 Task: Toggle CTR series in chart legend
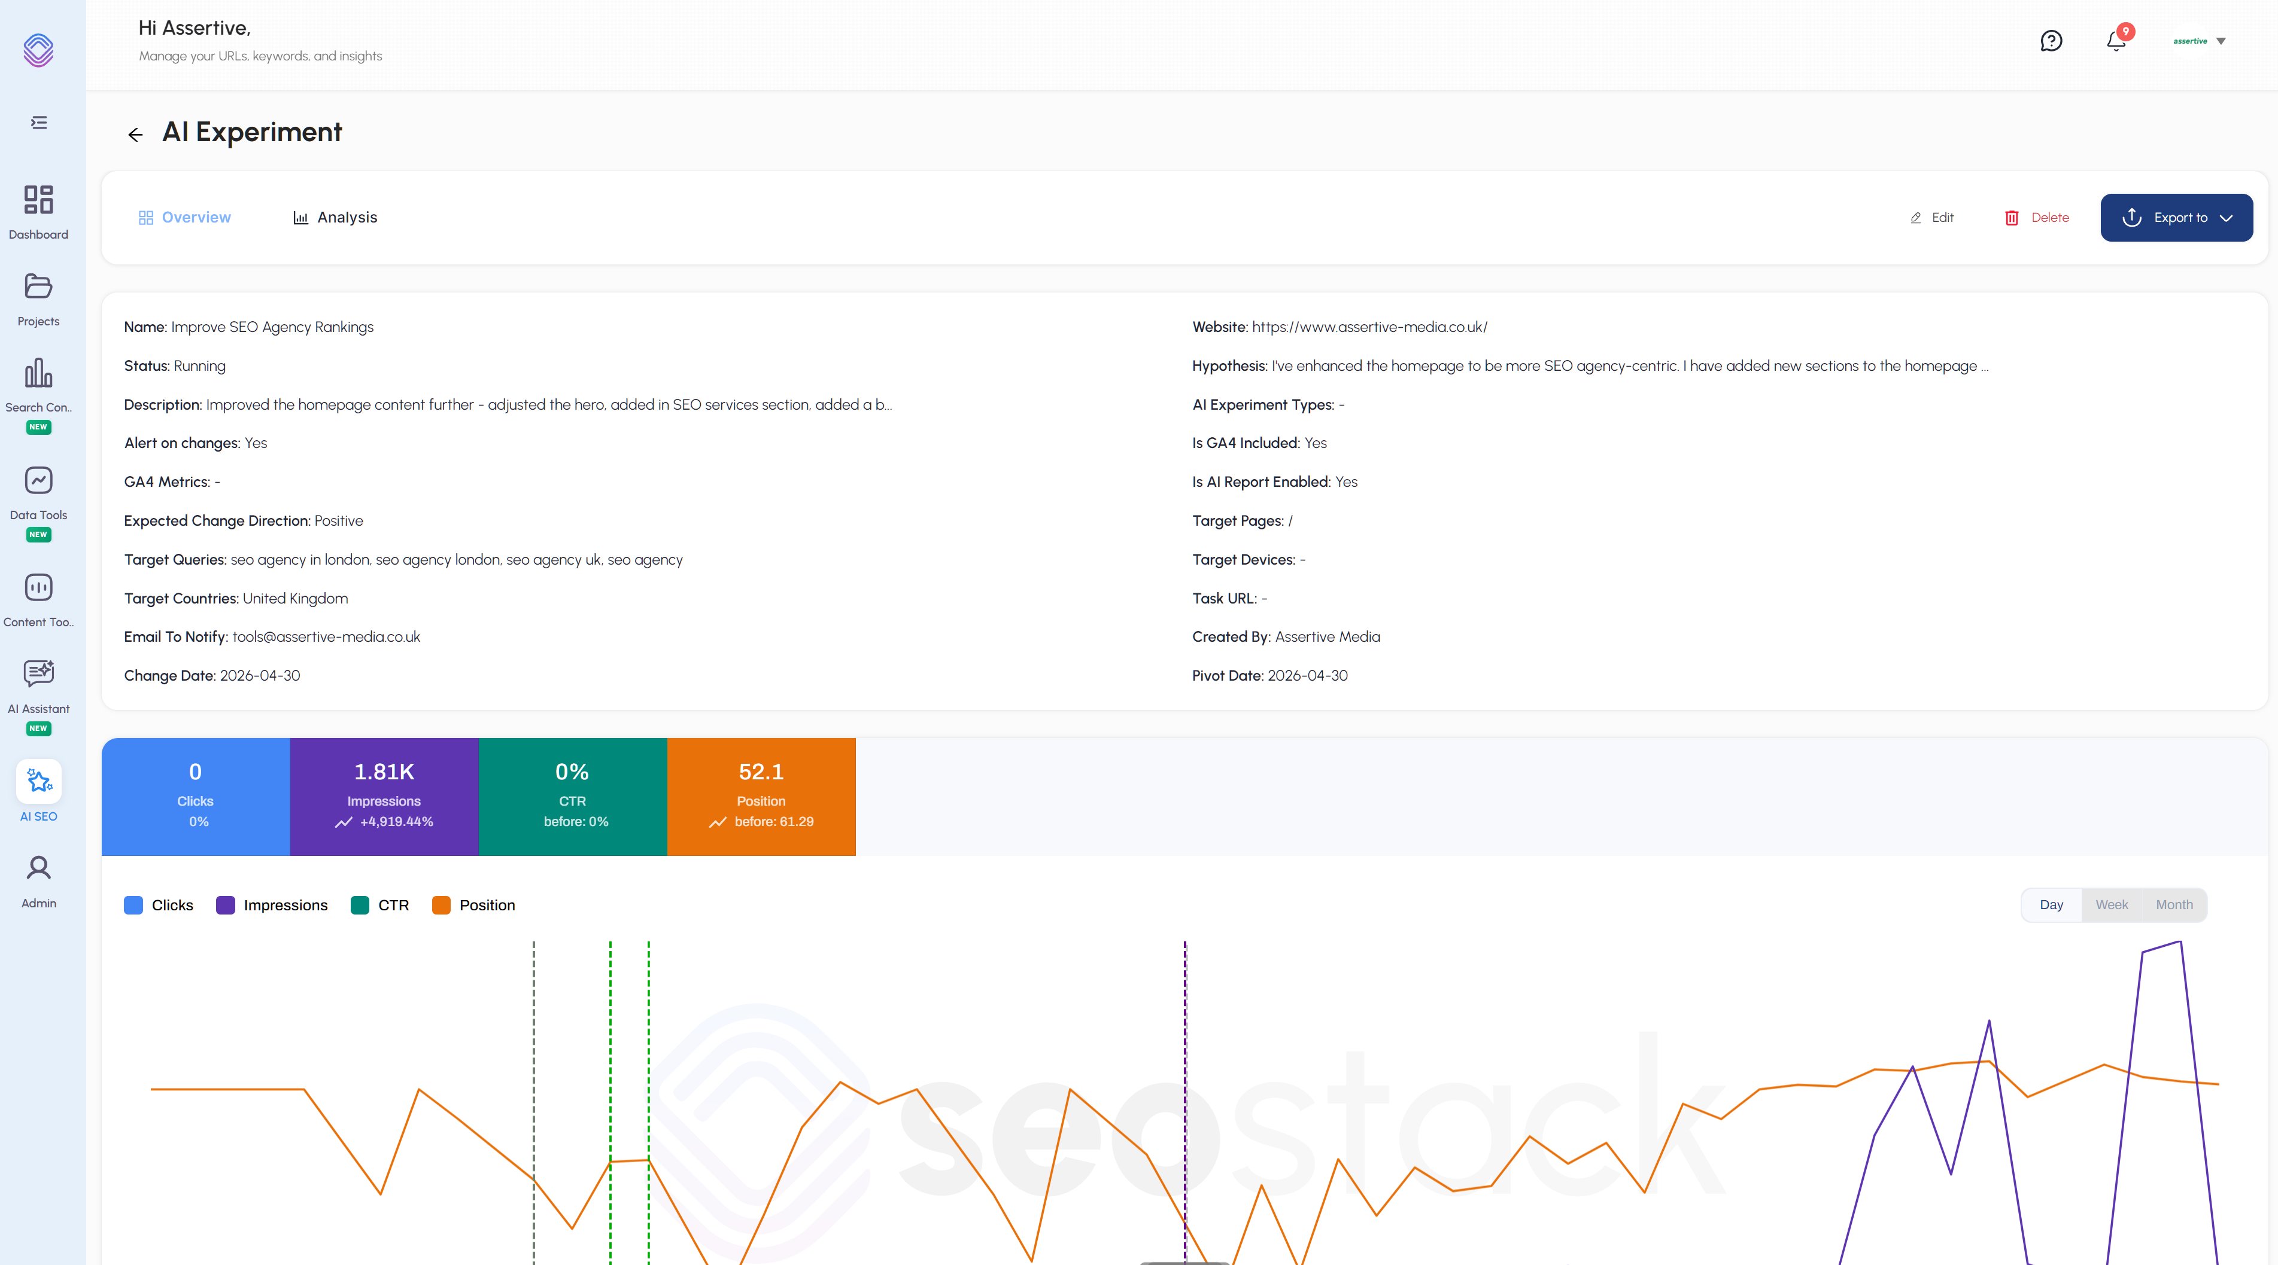click(379, 905)
